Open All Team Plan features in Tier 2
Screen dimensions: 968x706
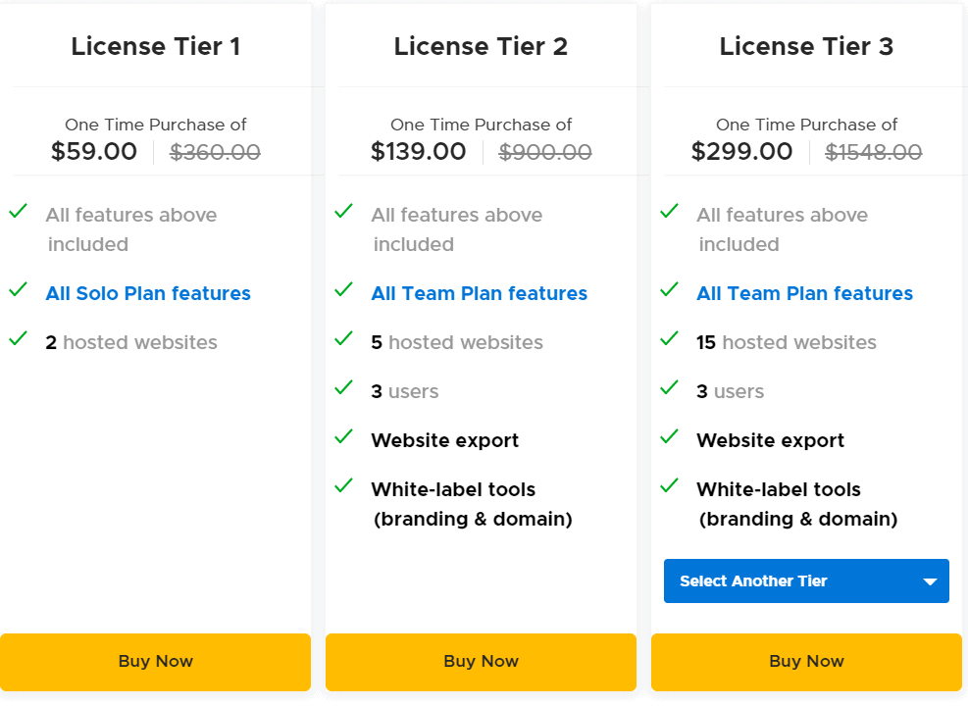pos(480,293)
